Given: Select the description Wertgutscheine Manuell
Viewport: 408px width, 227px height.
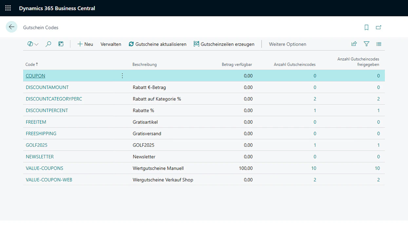Looking at the screenshot, I should click(158, 168).
